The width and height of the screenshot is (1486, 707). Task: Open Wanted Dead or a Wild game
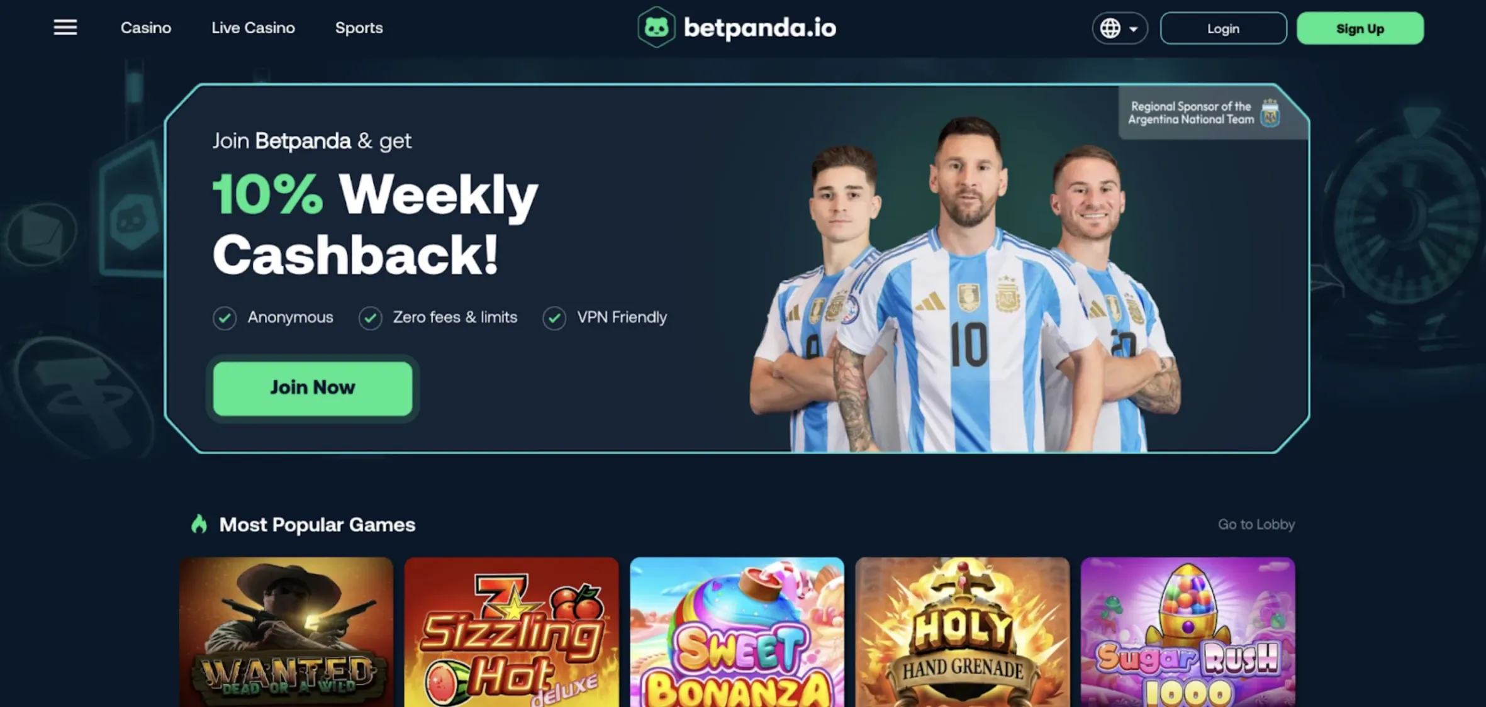[x=286, y=632]
